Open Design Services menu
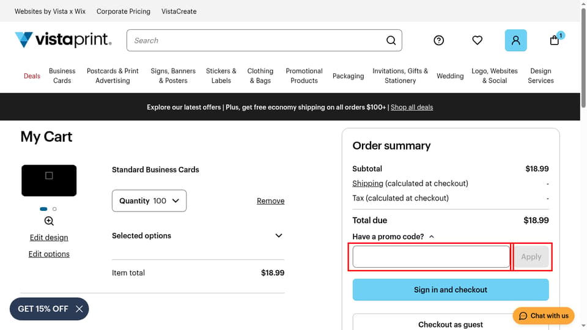The height and width of the screenshot is (330, 587). (541, 76)
